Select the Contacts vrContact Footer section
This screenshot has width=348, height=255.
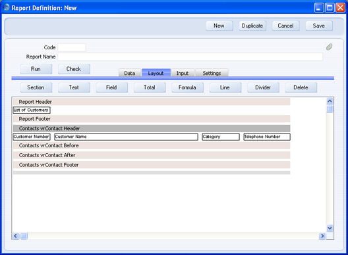[152, 165]
